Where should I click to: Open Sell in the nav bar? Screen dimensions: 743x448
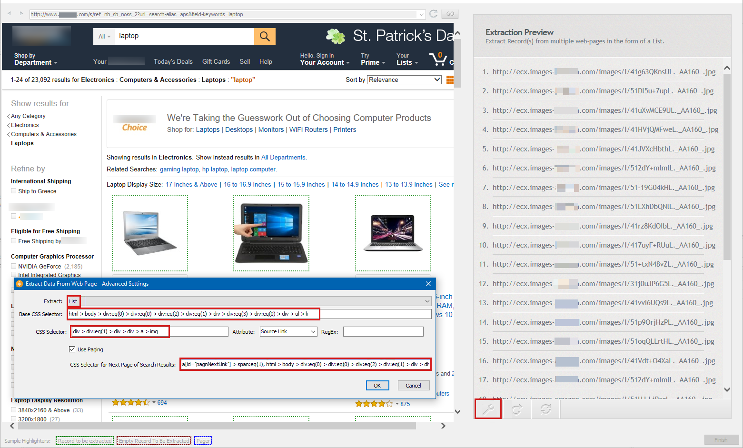point(245,62)
